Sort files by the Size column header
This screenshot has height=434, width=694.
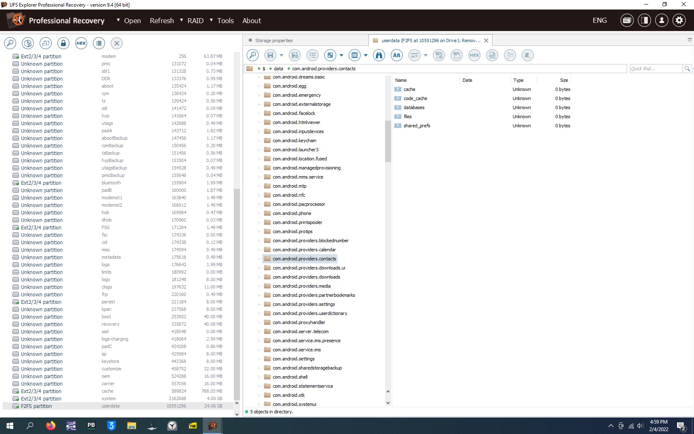555,80
